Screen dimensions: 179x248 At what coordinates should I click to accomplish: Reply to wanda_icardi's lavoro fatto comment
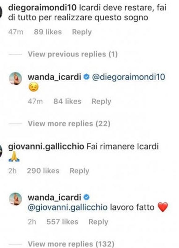98,222
